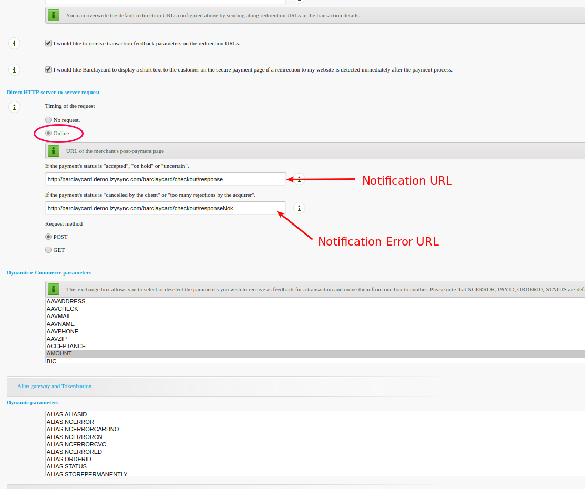Click info icon next to Timing of the request
The height and width of the screenshot is (489, 585).
15,107
